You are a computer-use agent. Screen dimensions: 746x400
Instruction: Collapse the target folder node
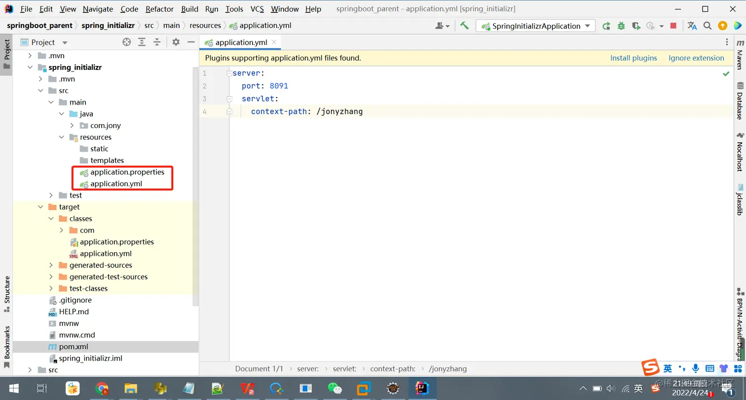tap(40, 207)
